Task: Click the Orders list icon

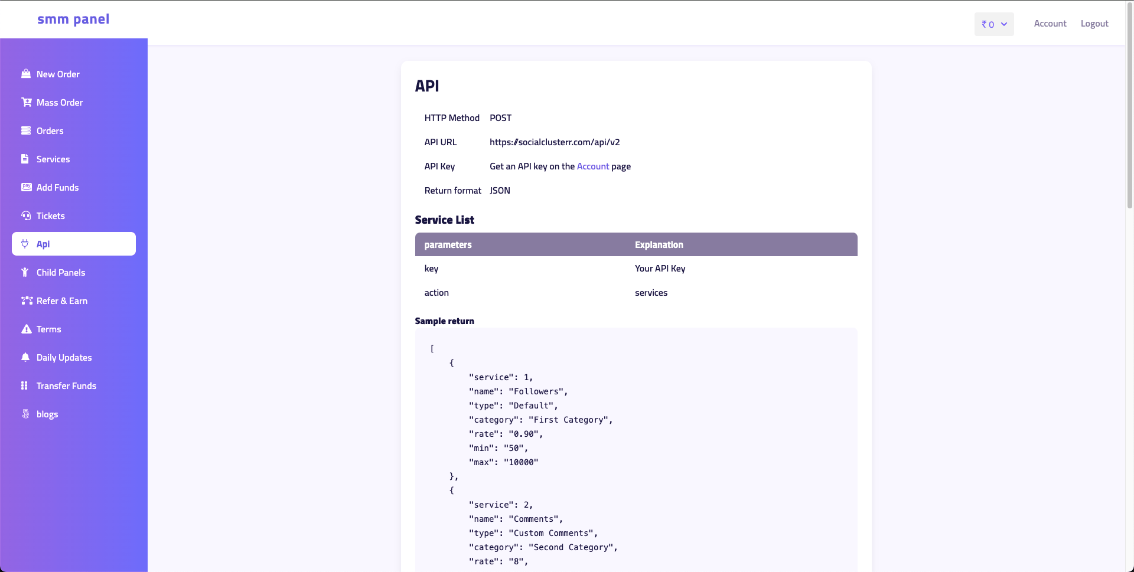Action: (26, 130)
